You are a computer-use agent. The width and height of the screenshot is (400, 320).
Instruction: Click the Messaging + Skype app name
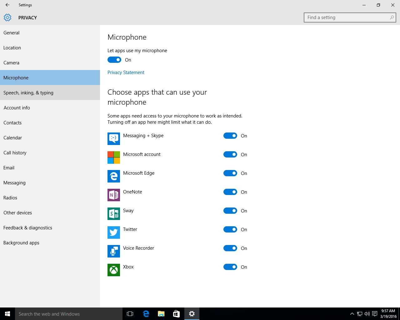click(x=143, y=136)
